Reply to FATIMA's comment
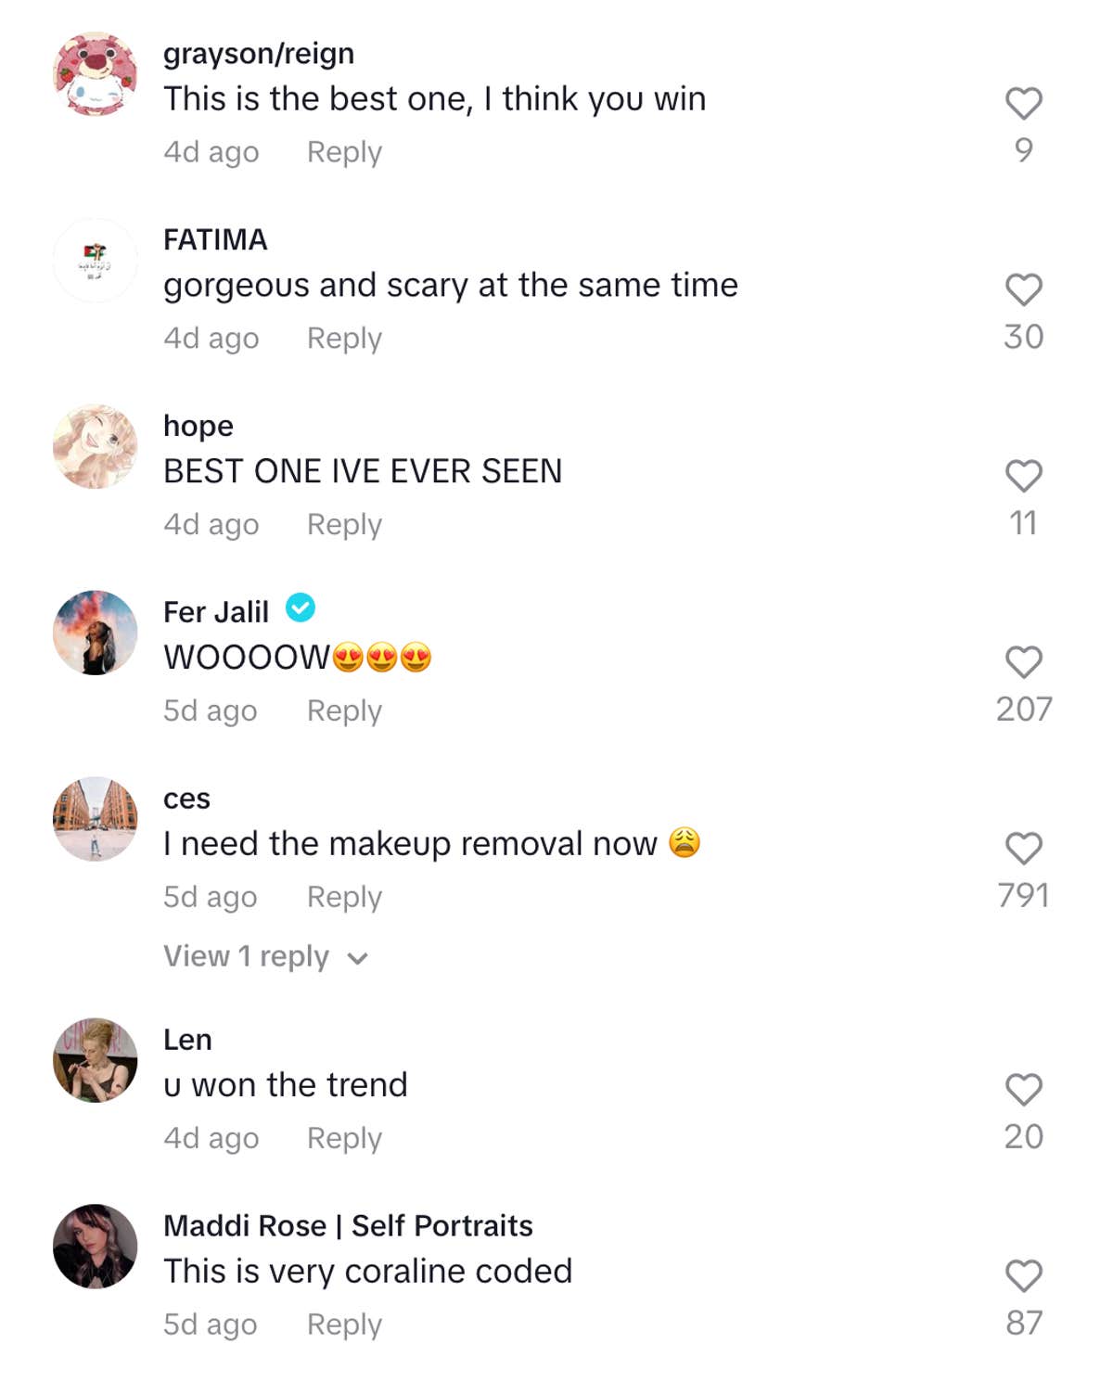The height and width of the screenshot is (1382, 1113). click(344, 338)
